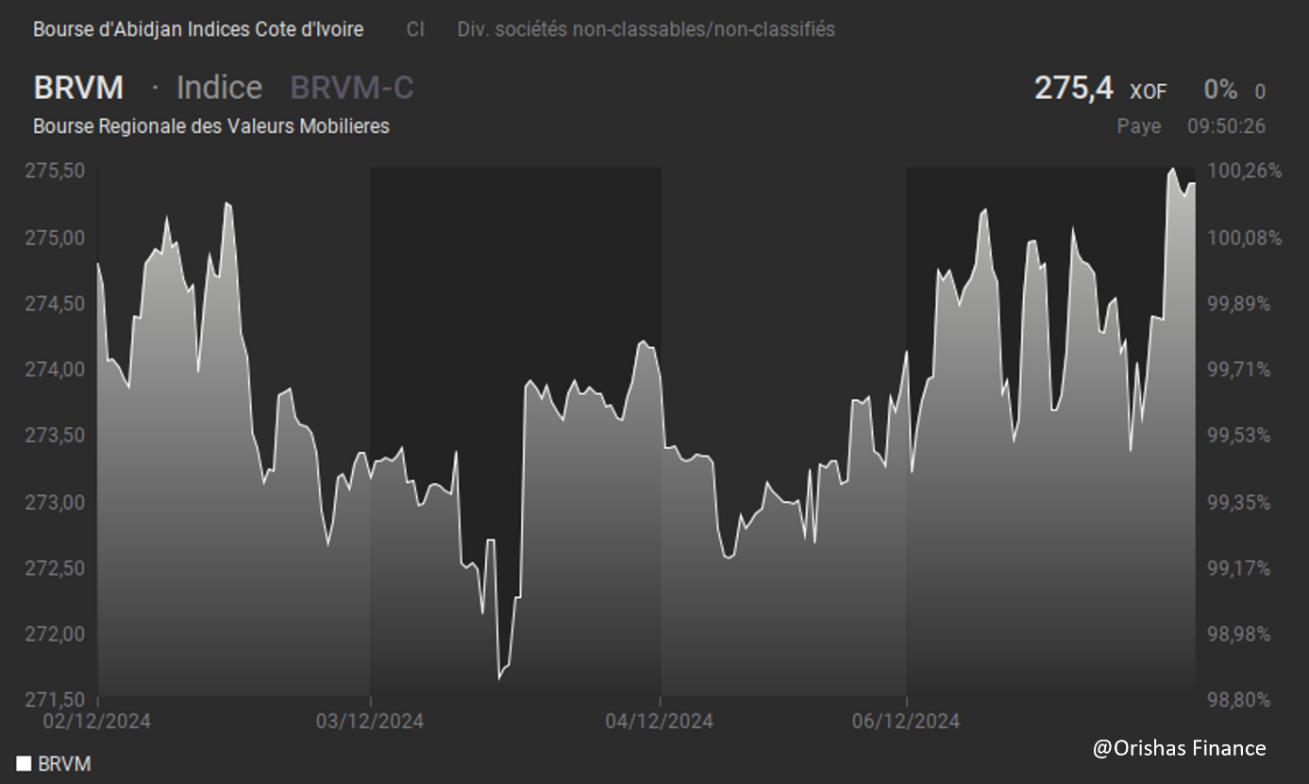The width and height of the screenshot is (1309, 784).
Task: Click the 275,00 left axis label
Action: (53, 237)
